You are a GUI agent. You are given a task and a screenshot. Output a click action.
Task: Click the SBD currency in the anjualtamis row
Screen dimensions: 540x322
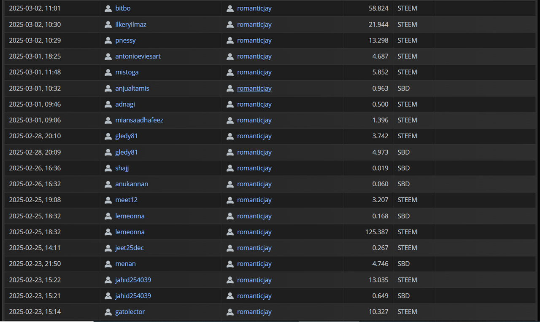point(403,88)
